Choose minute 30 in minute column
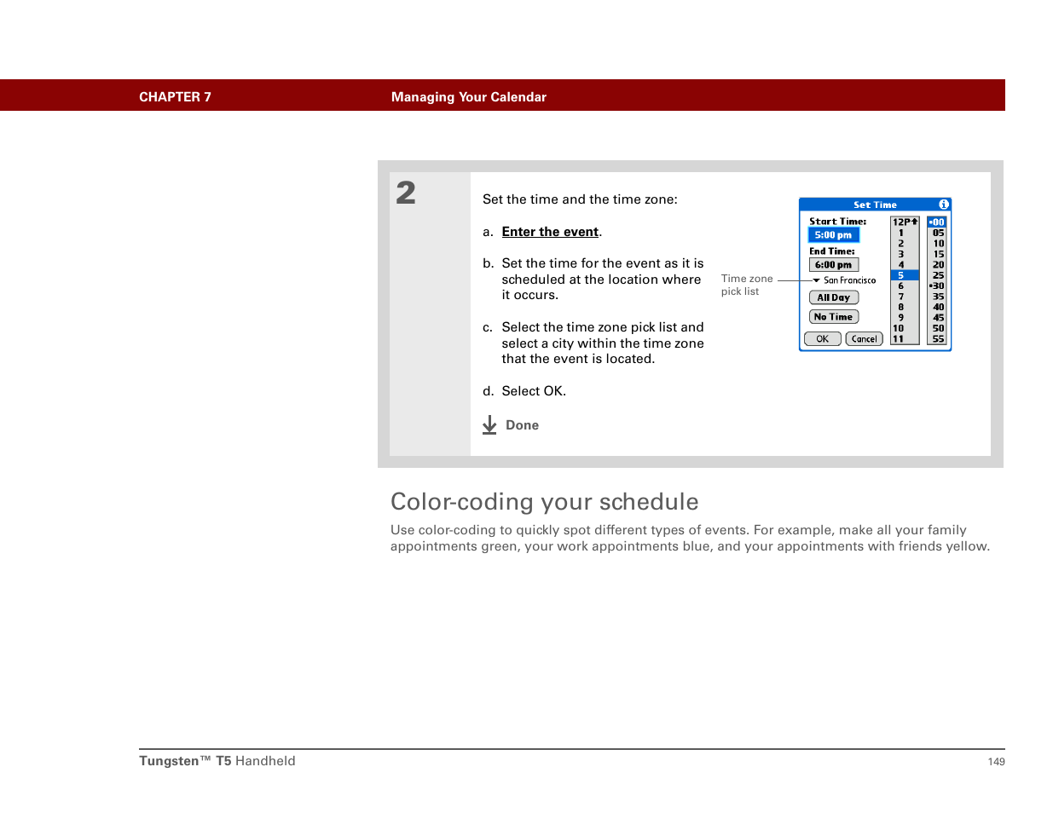 tap(938, 286)
